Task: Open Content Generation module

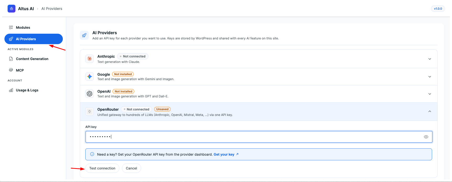Action: pyautogui.click(x=34, y=59)
